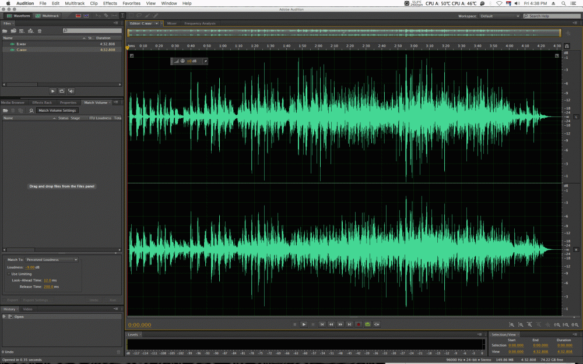This screenshot has width=583, height=364.
Task: Click the New File icon in Files panel
Action: pos(22,31)
